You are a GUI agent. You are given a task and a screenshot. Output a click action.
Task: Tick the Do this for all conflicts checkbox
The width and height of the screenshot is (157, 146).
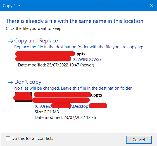(8, 139)
